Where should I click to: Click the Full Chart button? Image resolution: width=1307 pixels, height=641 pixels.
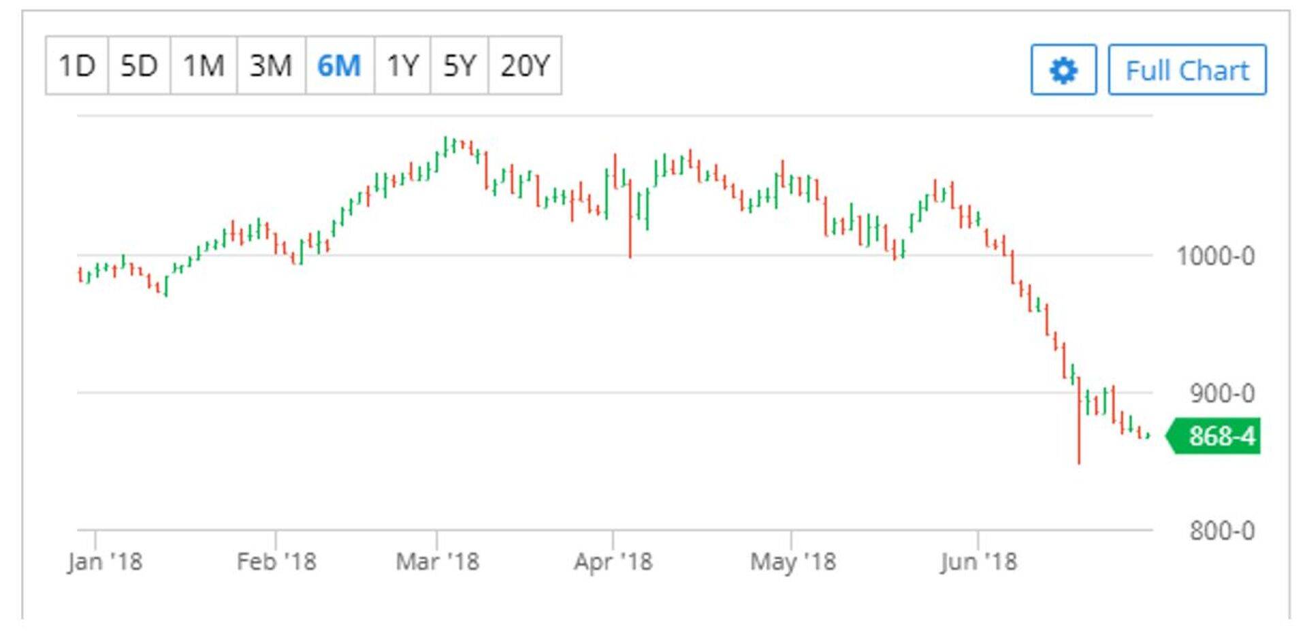[1187, 70]
